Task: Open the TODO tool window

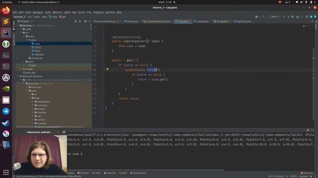Action: 96,173
